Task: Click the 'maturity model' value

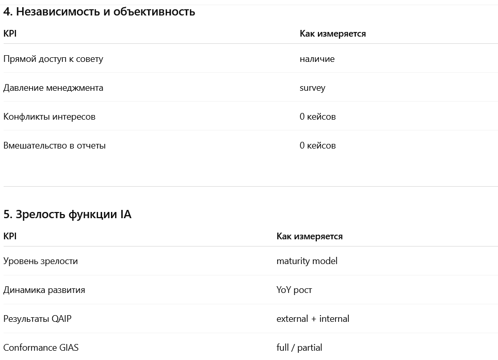Action: point(307,261)
